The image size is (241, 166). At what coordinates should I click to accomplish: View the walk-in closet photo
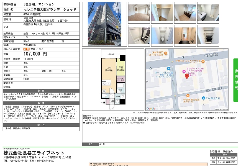tap(161, 13)
